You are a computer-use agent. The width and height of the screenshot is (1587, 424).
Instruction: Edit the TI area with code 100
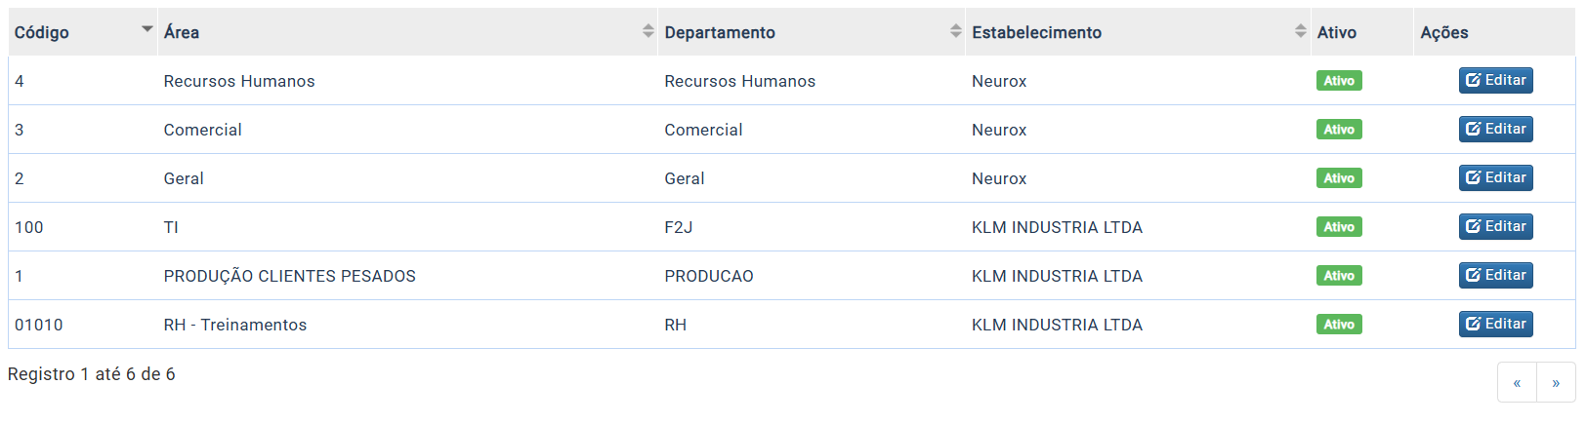click(1495, 226)
